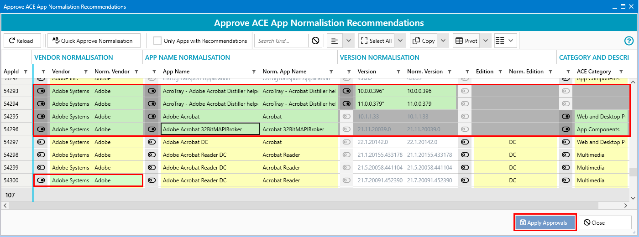Expand the column layout dropdown arrow
The height and width of the screenshot is (237, 639).
click(x=511, y=41)
